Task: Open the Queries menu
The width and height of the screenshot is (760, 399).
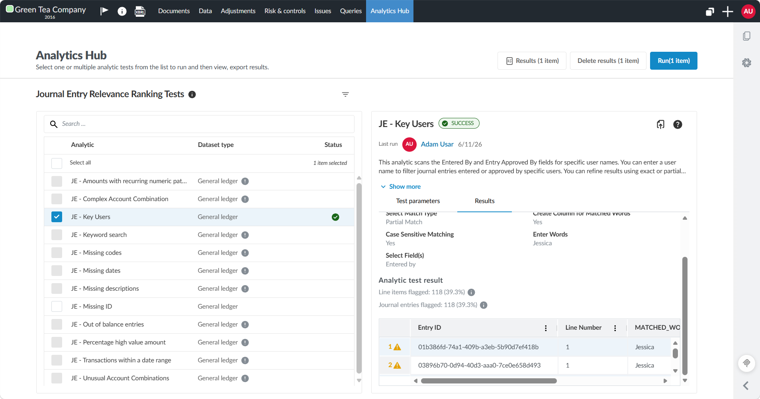Action: pyautogui.click(x=351, y=11)
